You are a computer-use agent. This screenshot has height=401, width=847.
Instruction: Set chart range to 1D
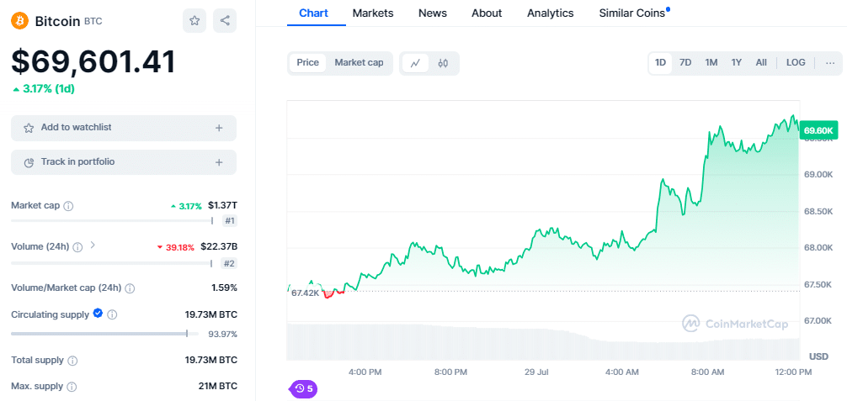tap(660, 62)
